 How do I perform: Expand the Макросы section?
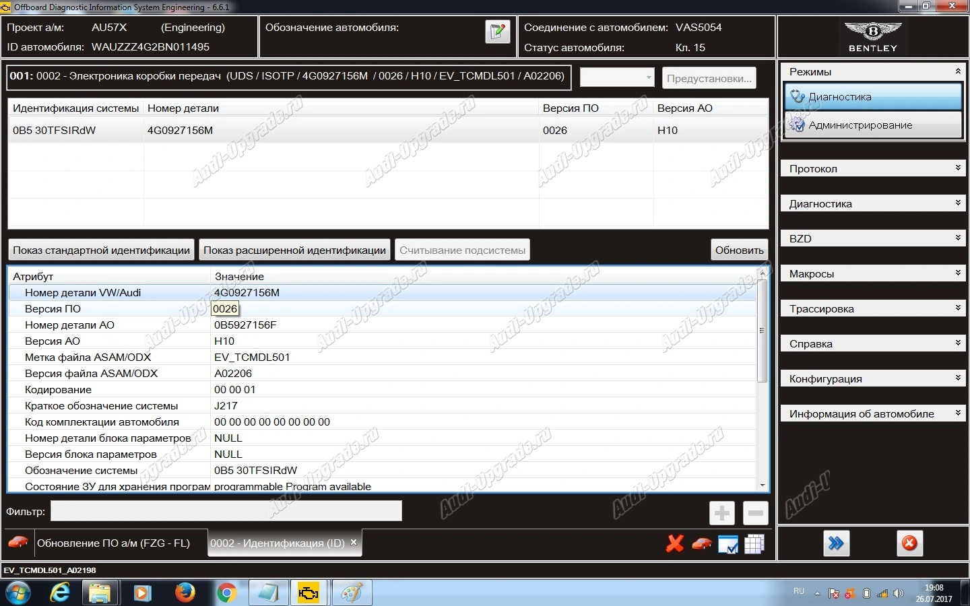click(873, 273)
